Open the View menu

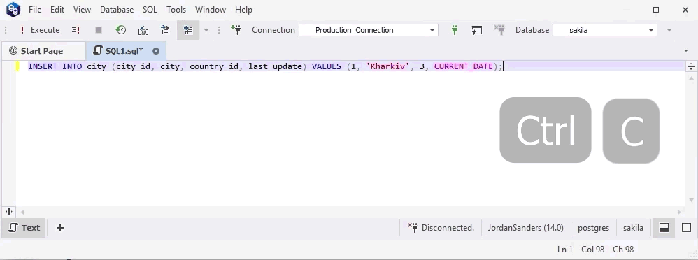click(x=82, y=9)
